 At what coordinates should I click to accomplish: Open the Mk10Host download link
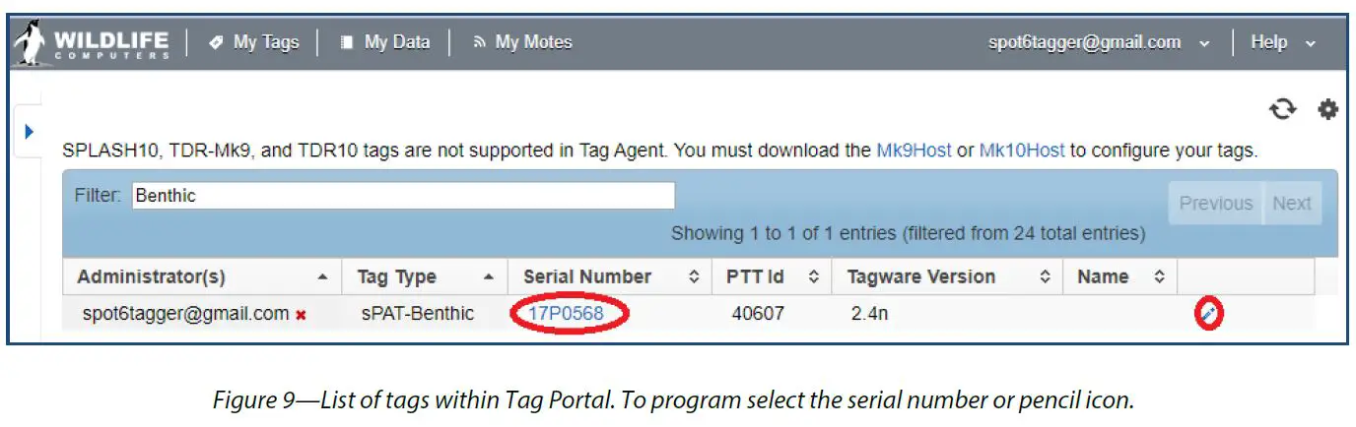pos(1021,151)
